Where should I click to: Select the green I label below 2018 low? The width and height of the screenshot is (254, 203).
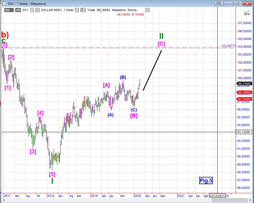(x=52, y=181)
